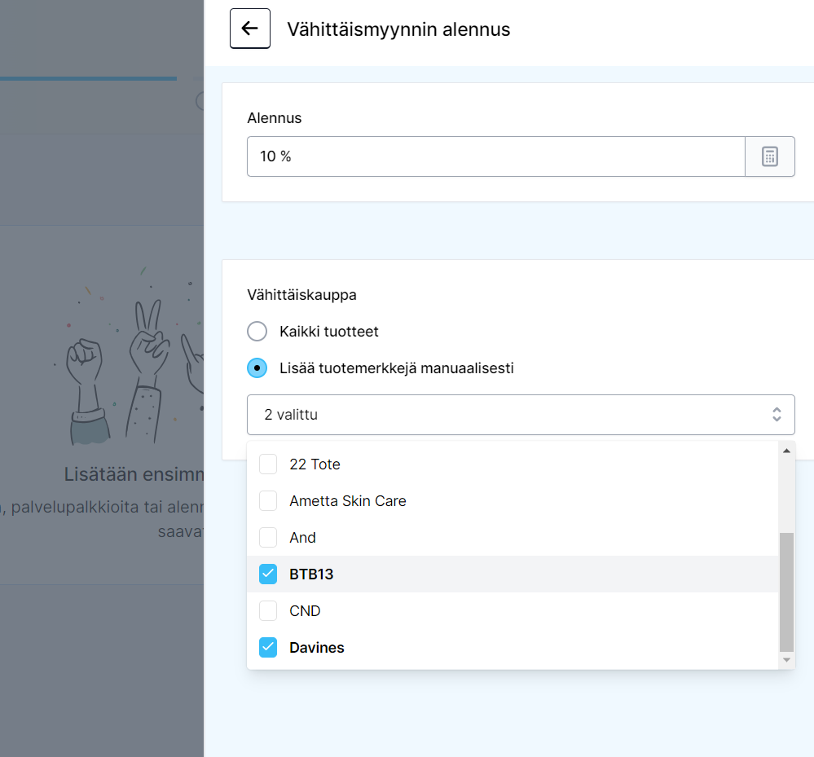Screen dimensions: 814x757
Task: Expand the brand selection combo box
Action: pos(521,414)
